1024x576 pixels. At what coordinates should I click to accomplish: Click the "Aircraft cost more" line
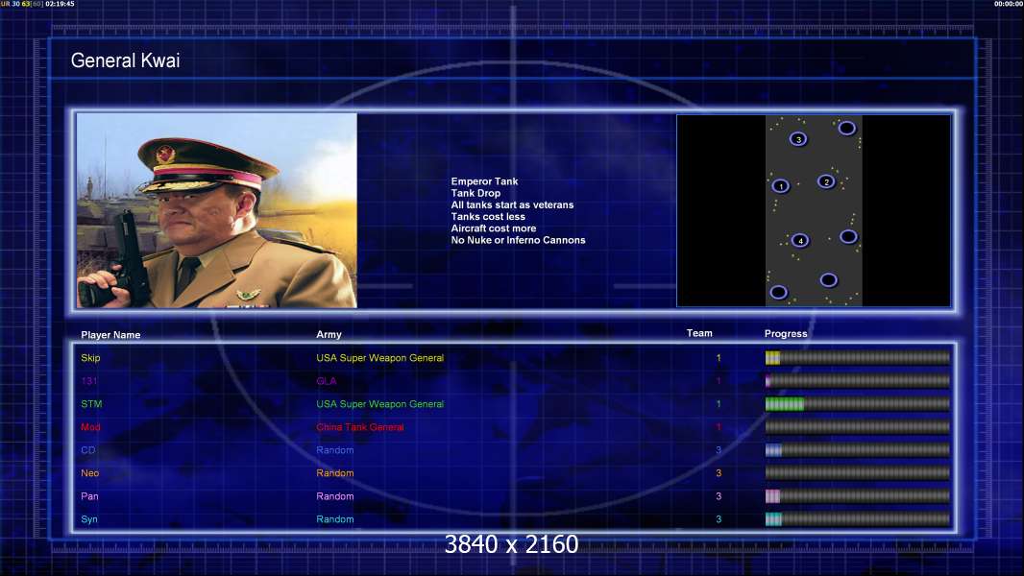pyautogui.click(x=493, y=228)
